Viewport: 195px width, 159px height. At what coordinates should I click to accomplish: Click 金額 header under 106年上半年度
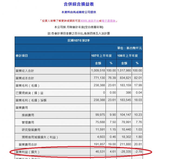click(x=124, y=63)
